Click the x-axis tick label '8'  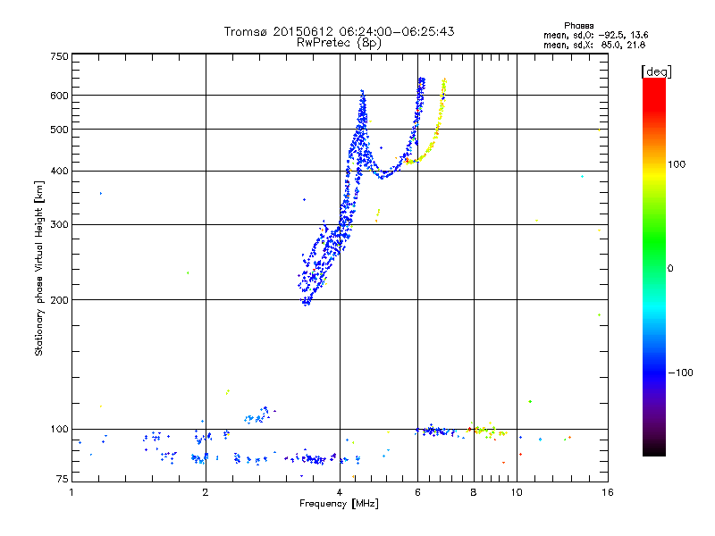474,492
